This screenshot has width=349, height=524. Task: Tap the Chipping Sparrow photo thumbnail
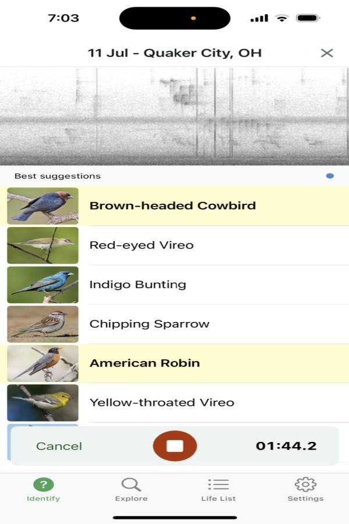(x=42, y=324)
